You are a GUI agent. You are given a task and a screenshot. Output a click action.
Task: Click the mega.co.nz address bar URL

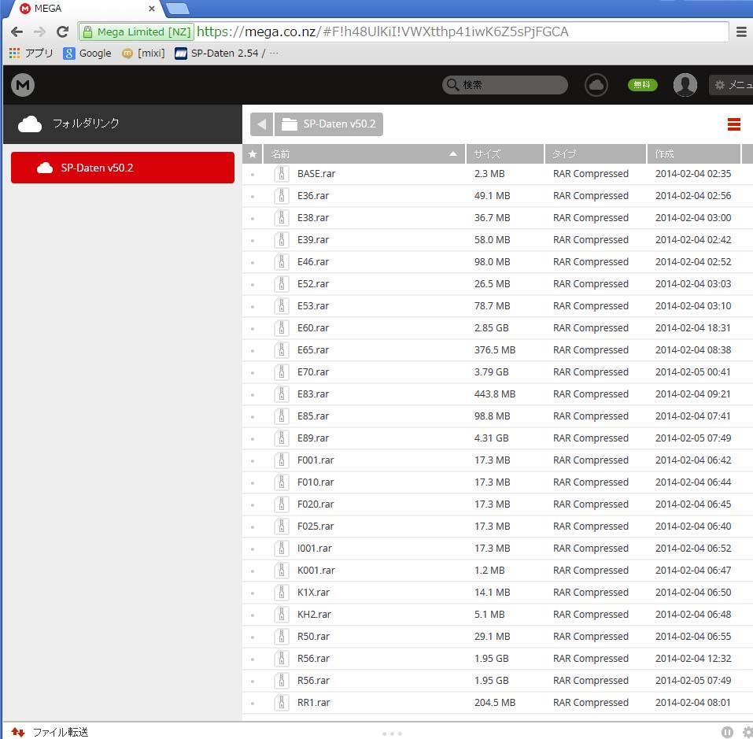[x=382, y=31]
